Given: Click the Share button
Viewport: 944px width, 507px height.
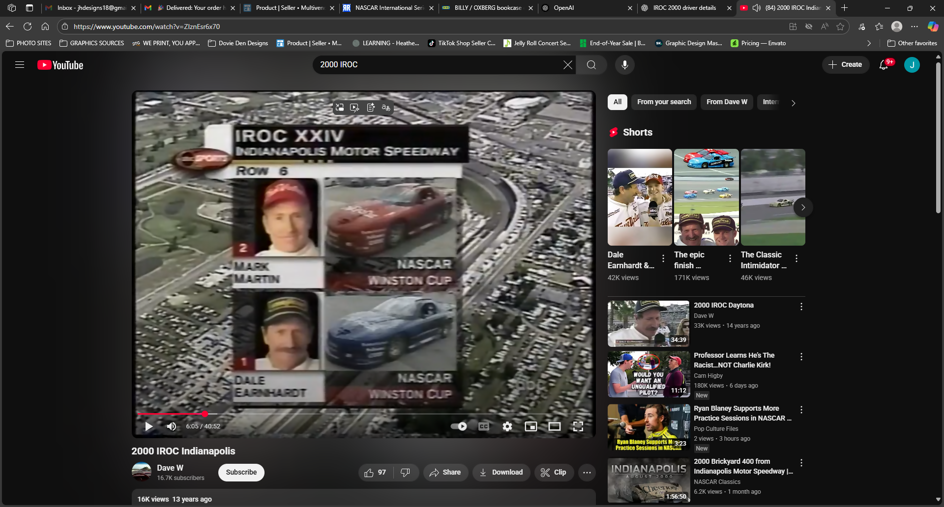Looking at the screenshot, I should [x=445, y=473].
